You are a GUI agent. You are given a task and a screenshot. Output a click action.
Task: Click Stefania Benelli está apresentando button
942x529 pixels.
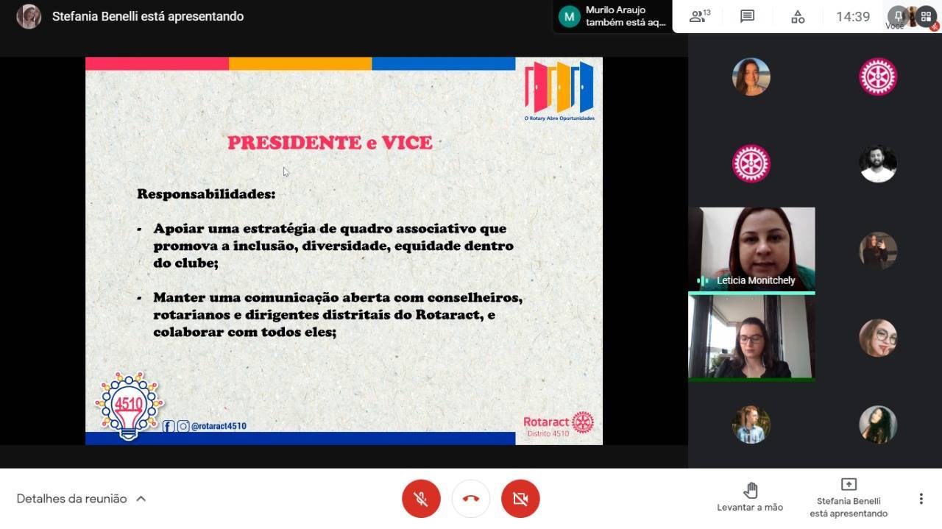(849, 497)
